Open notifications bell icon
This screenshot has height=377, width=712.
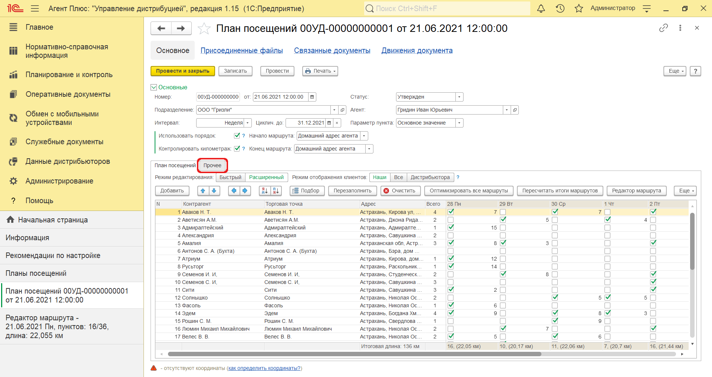pos(541,8)
